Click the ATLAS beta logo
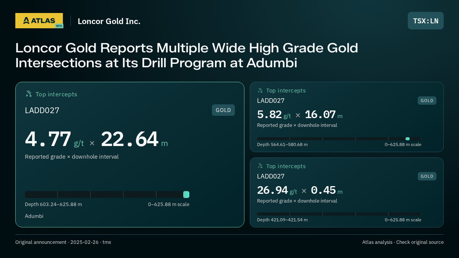 tap(39, 21)
